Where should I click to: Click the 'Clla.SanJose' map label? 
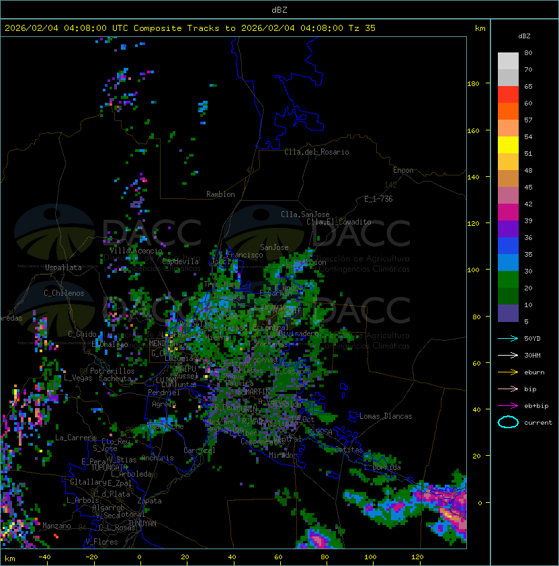[x=305, y=214]
